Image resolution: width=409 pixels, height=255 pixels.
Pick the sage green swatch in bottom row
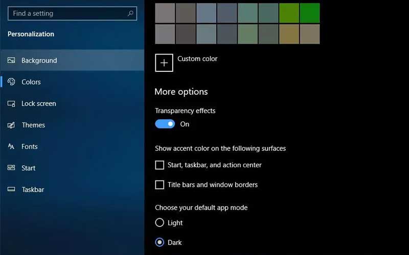pyautogui.click(x=248, y=34)
